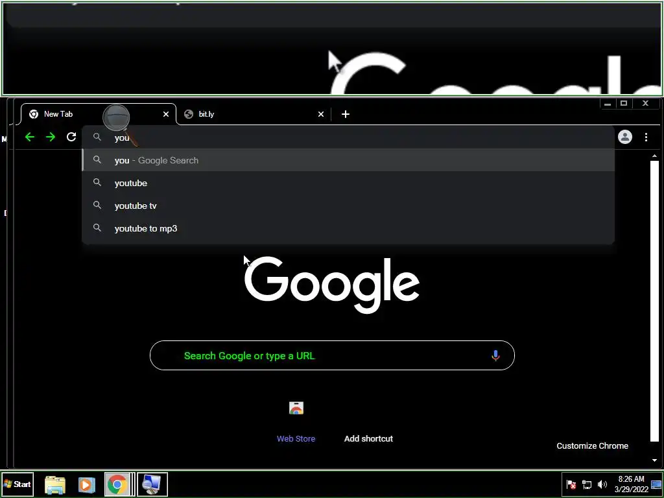Launch Windows Media Player from the taskbar
The width and height of the screenshot is (664, 498).
(86, 484)
